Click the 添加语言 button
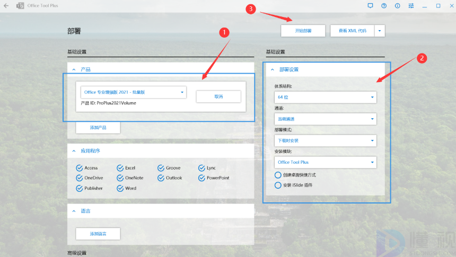456x257 pixels. 98,234
